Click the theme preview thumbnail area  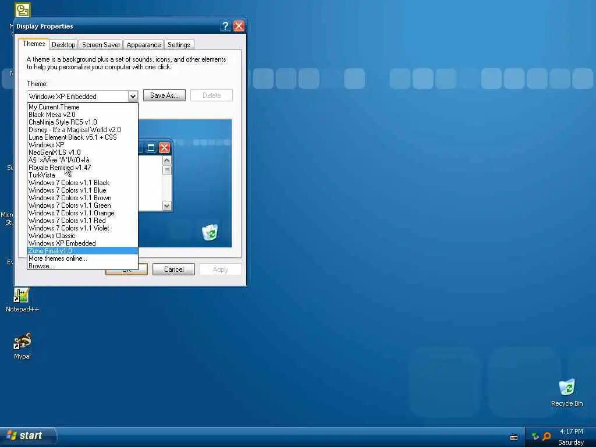click(185, 183)
